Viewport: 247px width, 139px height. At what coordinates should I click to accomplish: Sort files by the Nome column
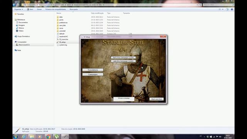[x=59, y=13]
